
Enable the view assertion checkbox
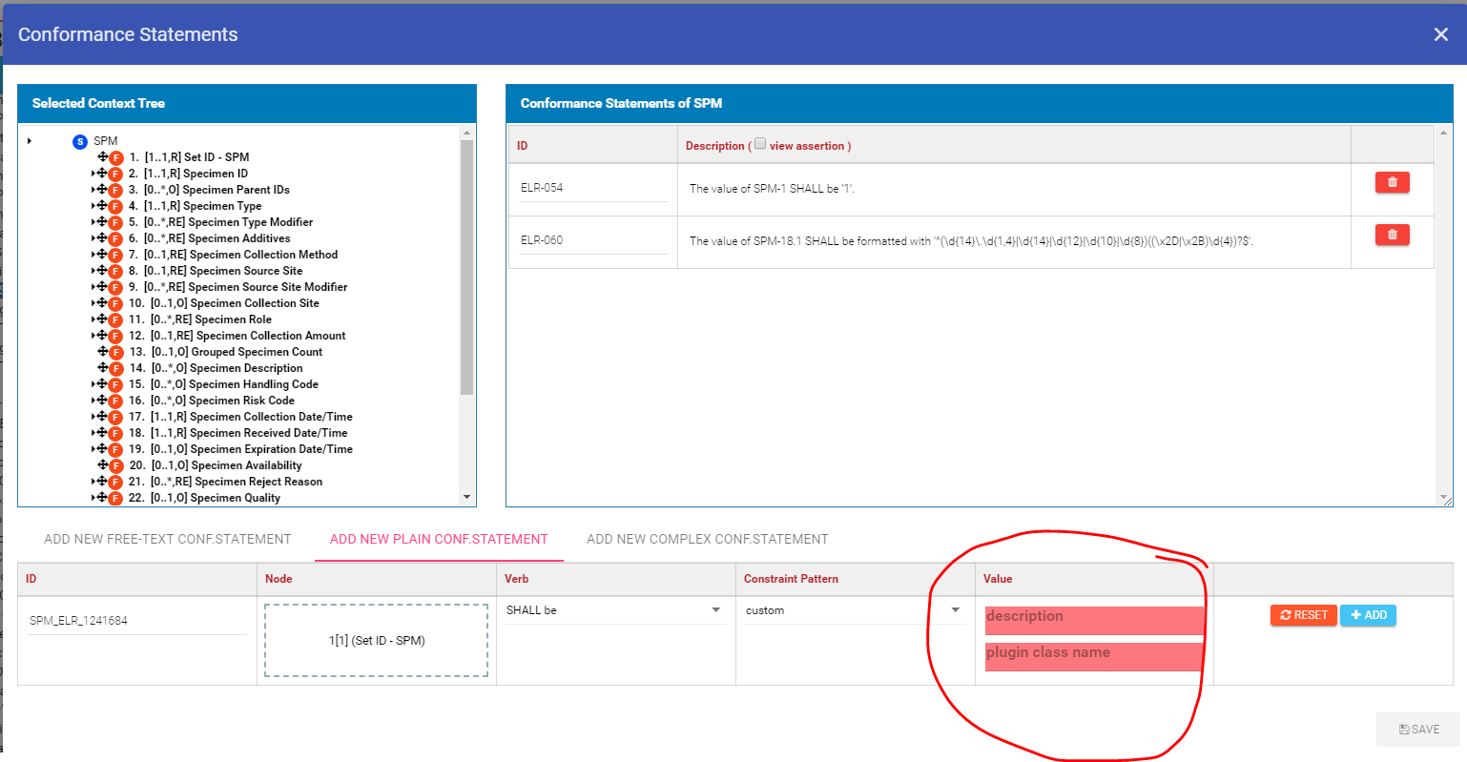tap(759, 143)
